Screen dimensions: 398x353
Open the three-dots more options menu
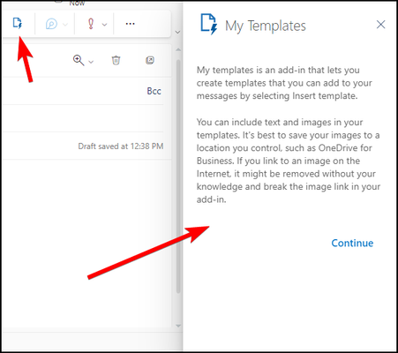pyautogui.click(x=130, y=24)
